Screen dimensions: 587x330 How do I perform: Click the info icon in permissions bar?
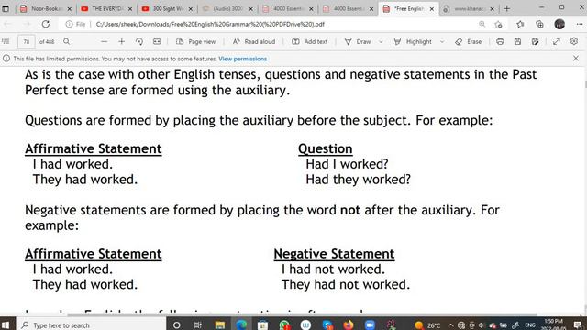(x=6, y=59)
